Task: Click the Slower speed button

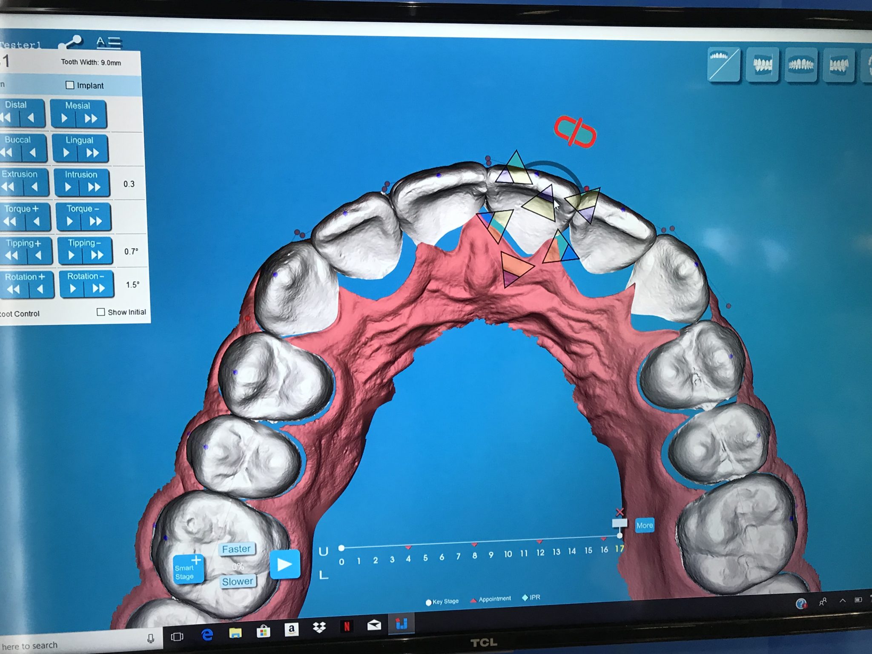Action: [238, 581]
